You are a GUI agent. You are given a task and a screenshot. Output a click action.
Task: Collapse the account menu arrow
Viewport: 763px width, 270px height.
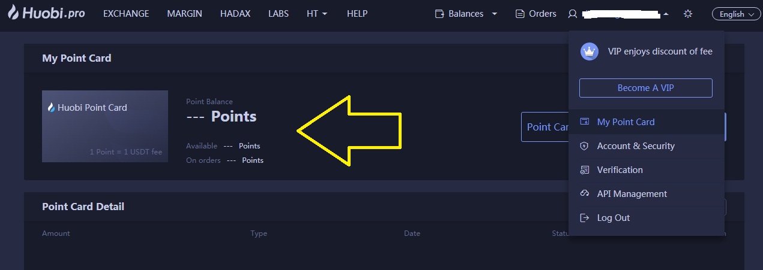[x=666, y=14]
